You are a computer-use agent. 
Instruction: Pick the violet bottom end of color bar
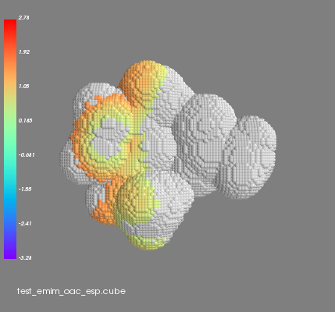pos(10,252)
